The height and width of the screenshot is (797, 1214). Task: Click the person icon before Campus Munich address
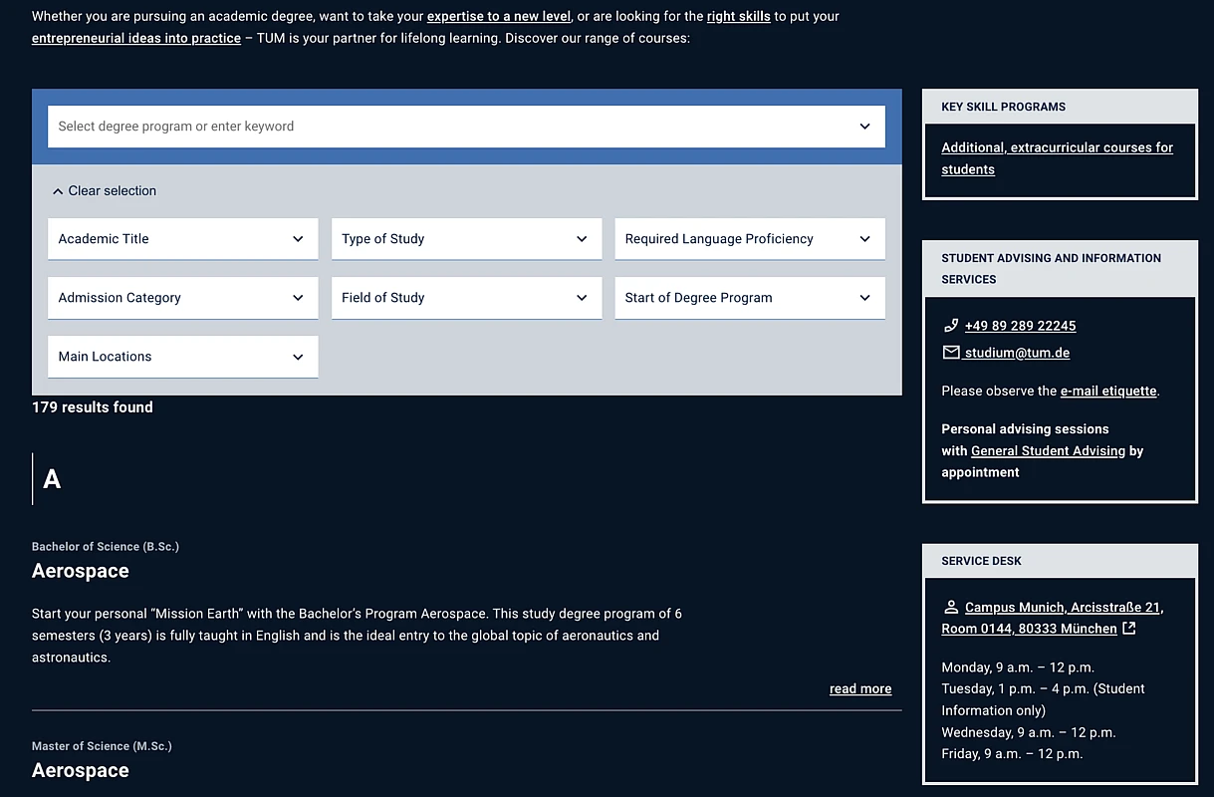[x=951, y=607]
